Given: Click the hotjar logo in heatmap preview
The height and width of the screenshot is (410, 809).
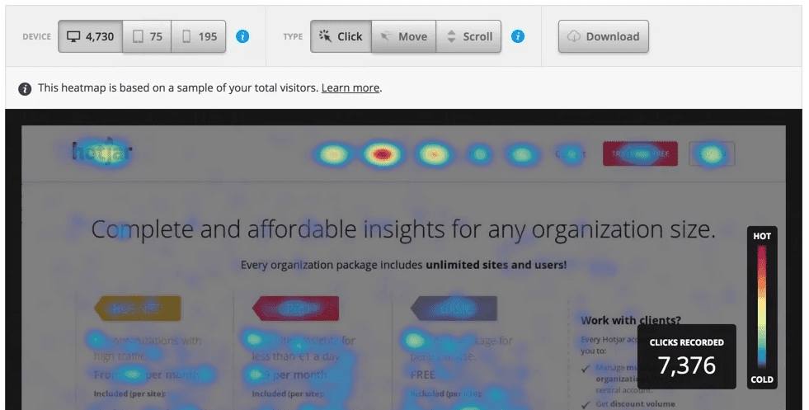Looking at the screenshot, I should pos(102,151).
